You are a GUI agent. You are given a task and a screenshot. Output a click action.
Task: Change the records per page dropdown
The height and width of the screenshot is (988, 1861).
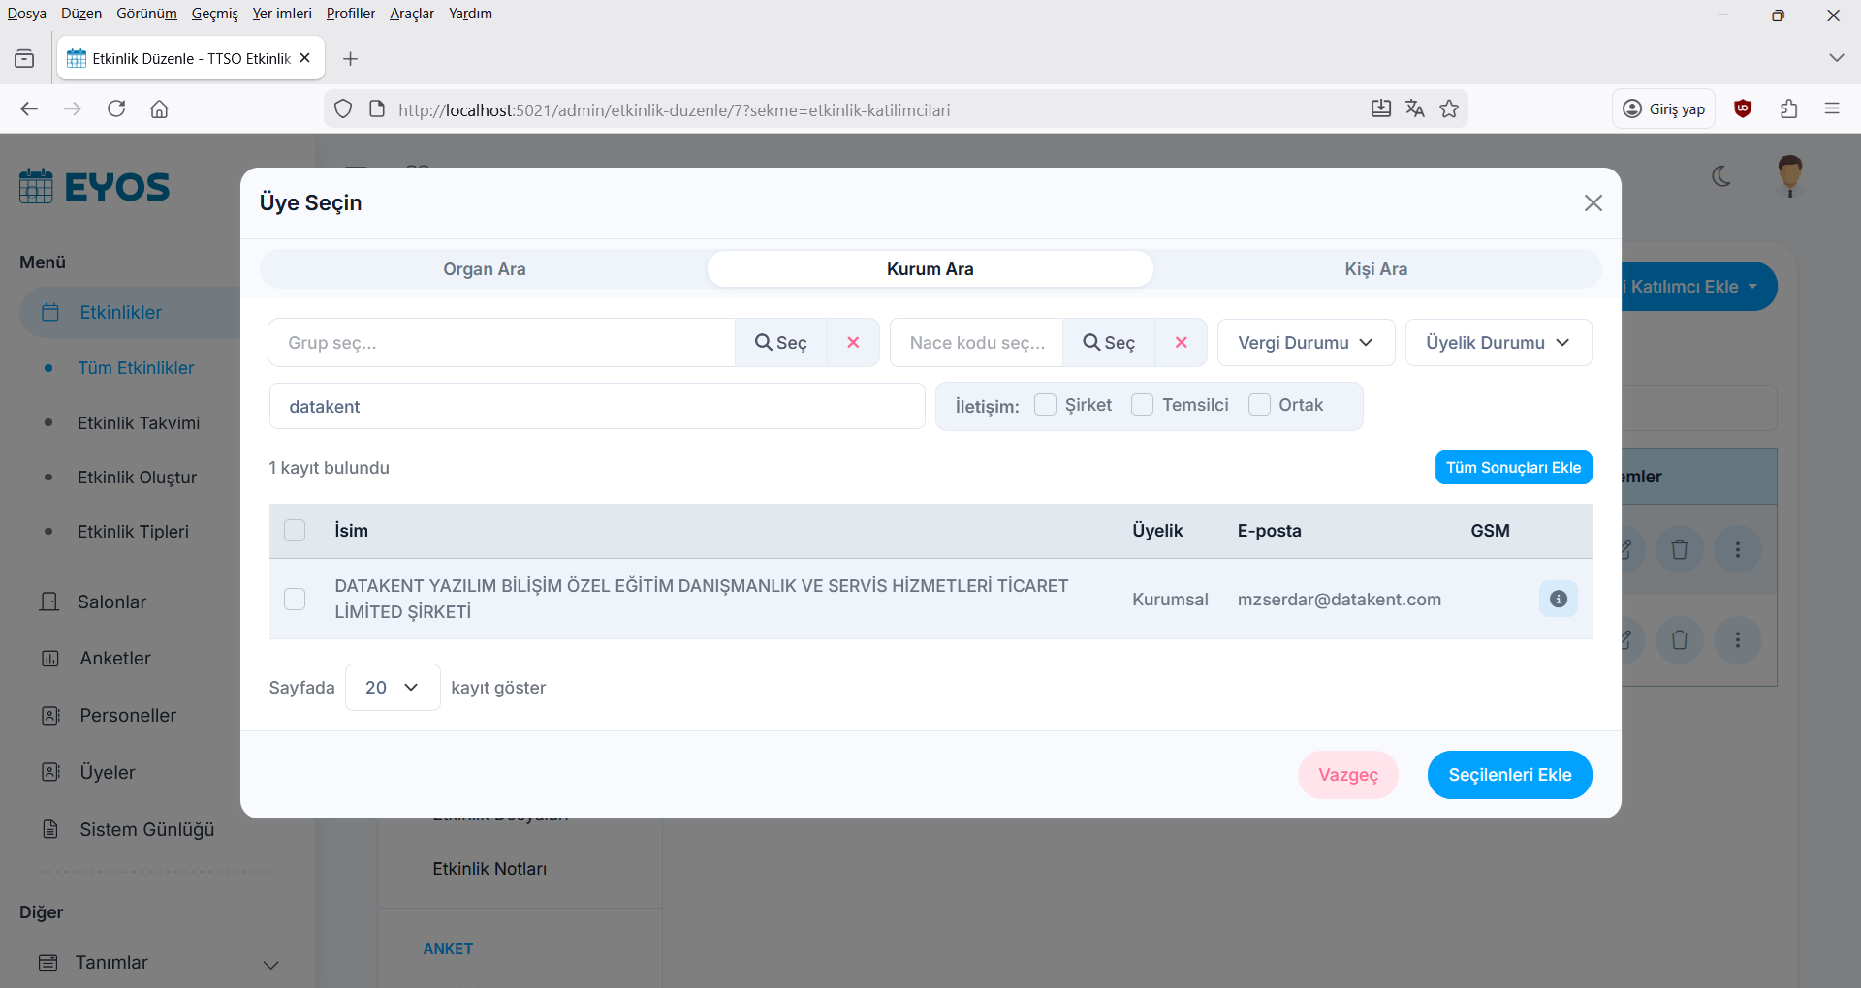click(392, 688)
